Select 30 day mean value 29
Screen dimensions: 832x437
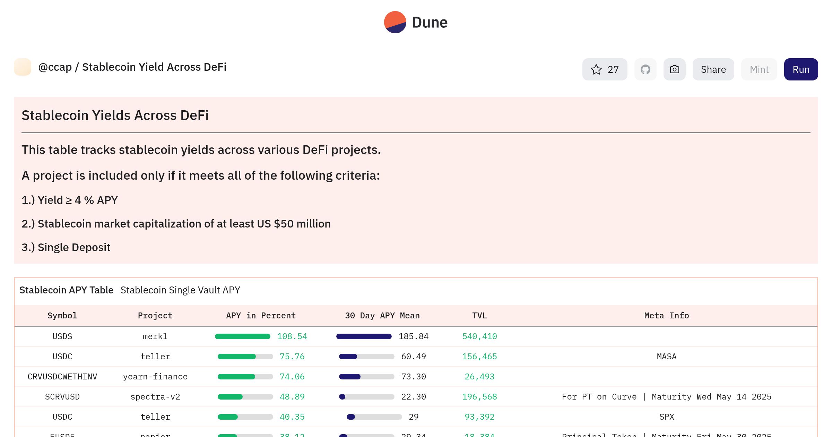414,417
